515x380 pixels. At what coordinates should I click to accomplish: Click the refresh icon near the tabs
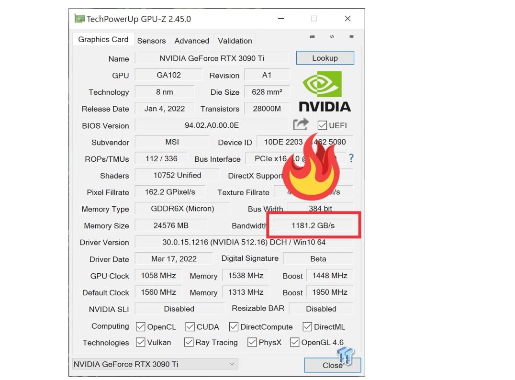(332, 37)
